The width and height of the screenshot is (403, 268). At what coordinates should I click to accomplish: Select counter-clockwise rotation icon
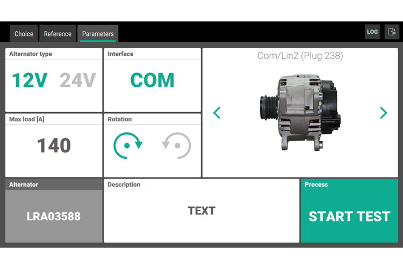(x=176, y=145)
